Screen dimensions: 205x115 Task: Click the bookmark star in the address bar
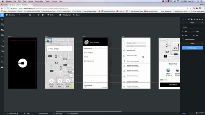click(x=190, y=8)
